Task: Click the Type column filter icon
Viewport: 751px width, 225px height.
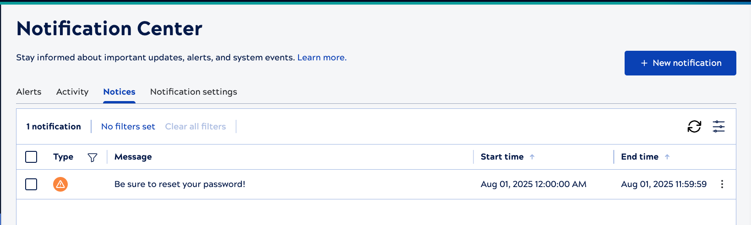Action: (93, 157)
